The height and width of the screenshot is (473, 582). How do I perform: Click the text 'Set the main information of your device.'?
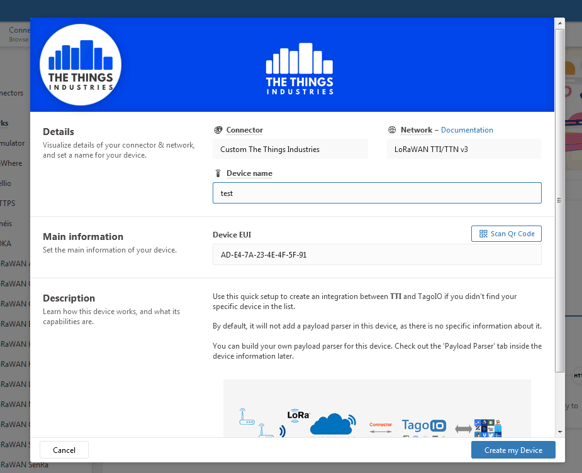(110, 250)
